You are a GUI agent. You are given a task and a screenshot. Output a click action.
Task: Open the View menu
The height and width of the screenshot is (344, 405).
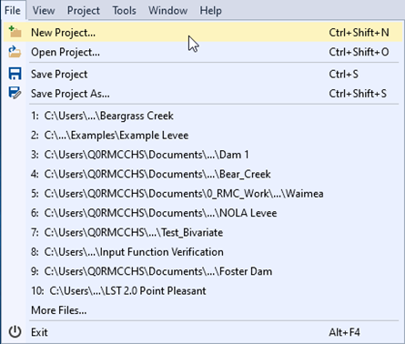coord(44,11)
